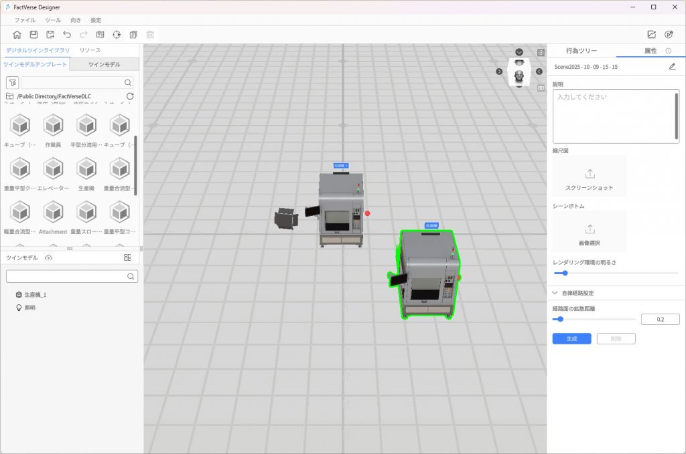
Task: Edit the scene name with the pencil icon
Action: coord(672,67)
